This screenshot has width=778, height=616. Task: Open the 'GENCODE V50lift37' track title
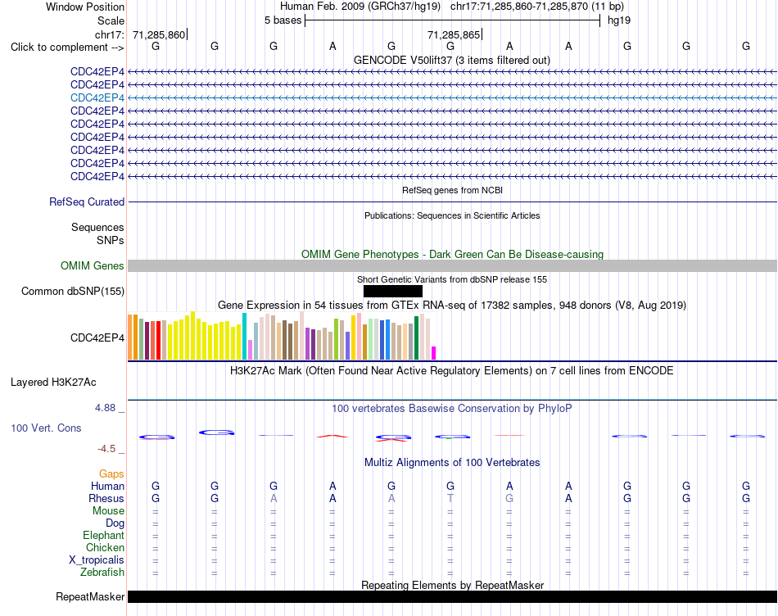[x=451, y=60]
